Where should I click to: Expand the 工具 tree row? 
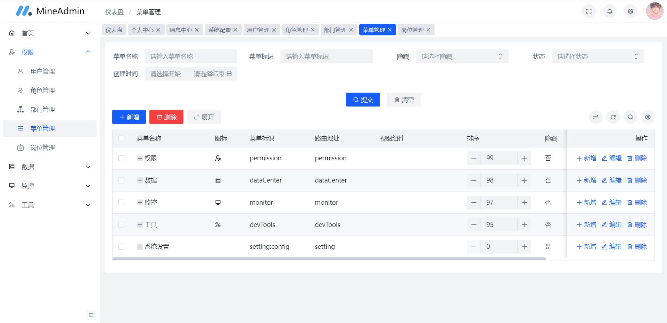pyautogui.click(x=140, y=225)
